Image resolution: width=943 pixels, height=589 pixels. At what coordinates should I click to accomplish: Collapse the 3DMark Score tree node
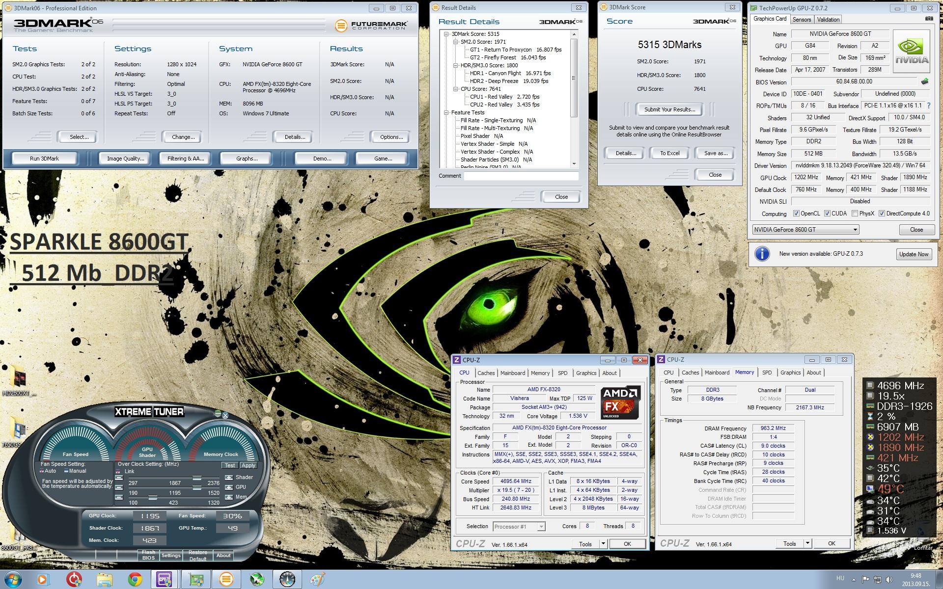pyautogui.click(x=446, y=34)
